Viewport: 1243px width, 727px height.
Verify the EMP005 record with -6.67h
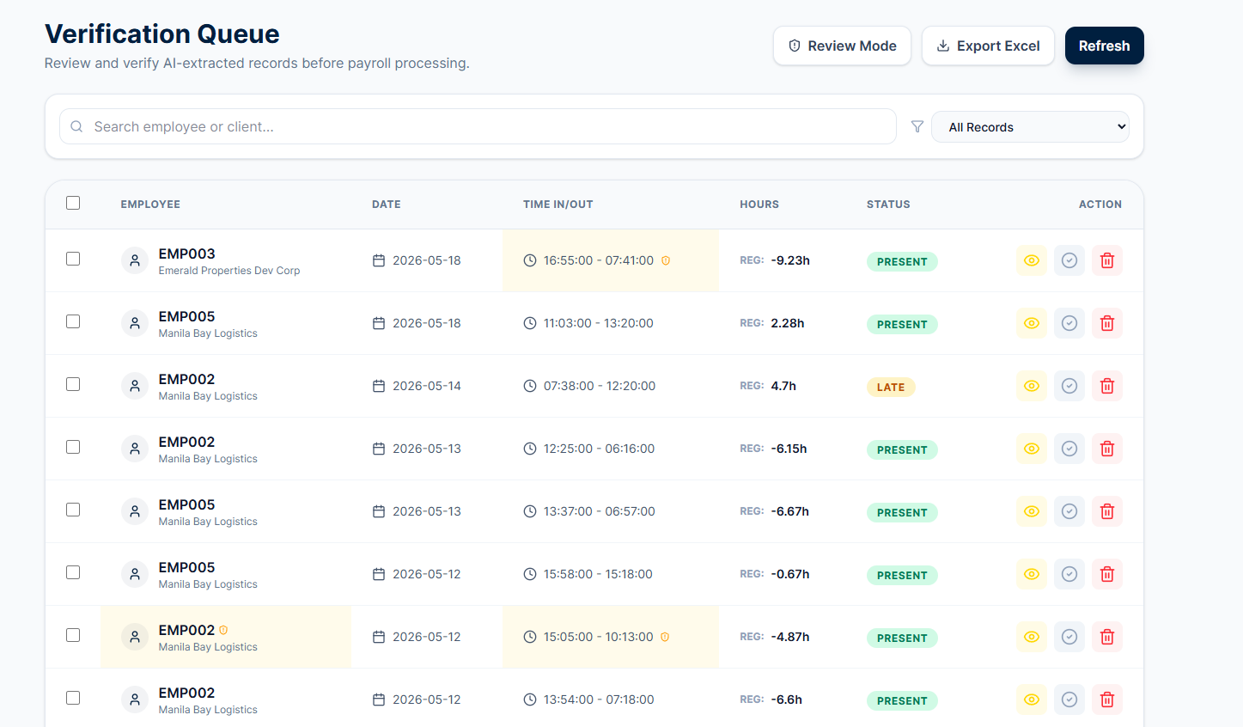1069,511
